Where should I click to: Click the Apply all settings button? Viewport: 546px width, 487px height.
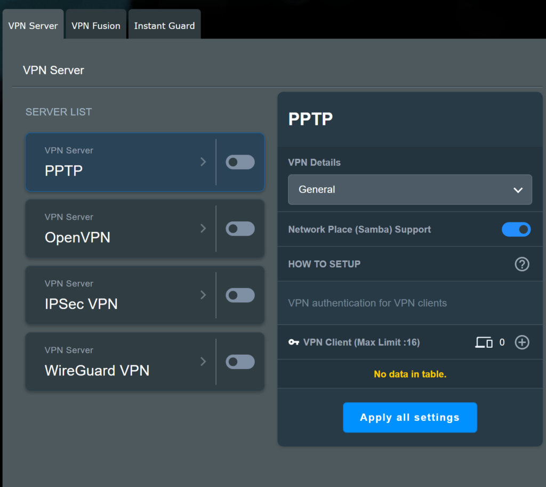[410, 417]
